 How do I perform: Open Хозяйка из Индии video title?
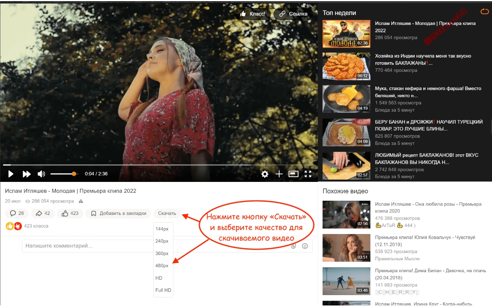click(423, 59)
